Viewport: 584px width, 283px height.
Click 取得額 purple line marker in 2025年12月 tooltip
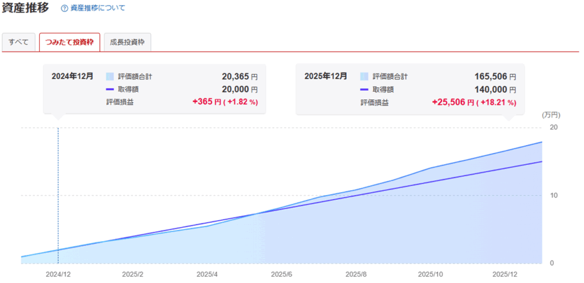[364, 90]
